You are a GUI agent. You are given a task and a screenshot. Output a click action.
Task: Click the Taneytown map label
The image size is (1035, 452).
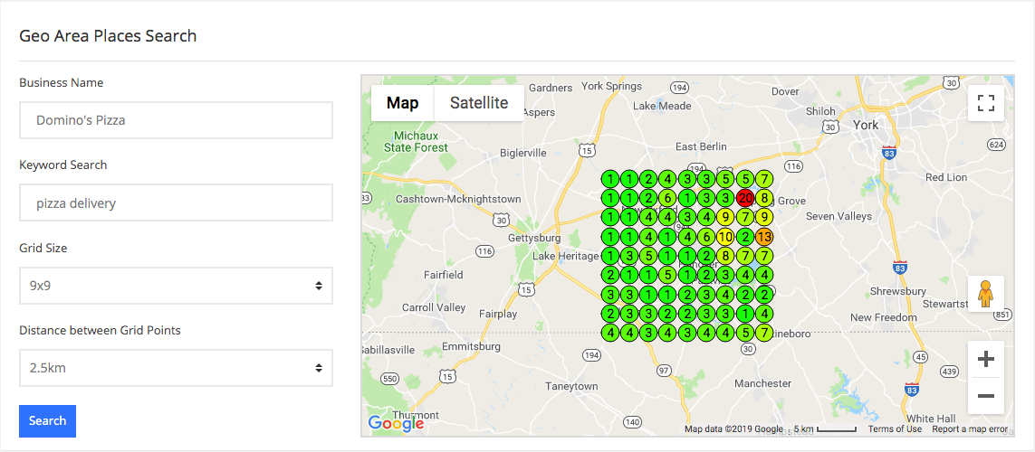pos(572,386)
